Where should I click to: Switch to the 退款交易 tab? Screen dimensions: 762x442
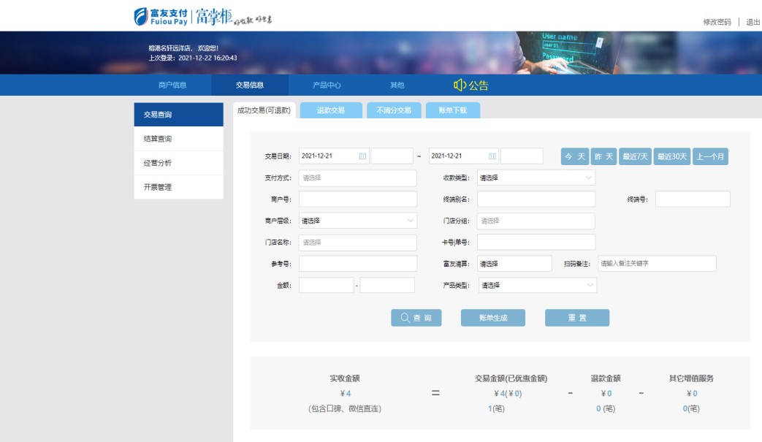pos(330,110)
